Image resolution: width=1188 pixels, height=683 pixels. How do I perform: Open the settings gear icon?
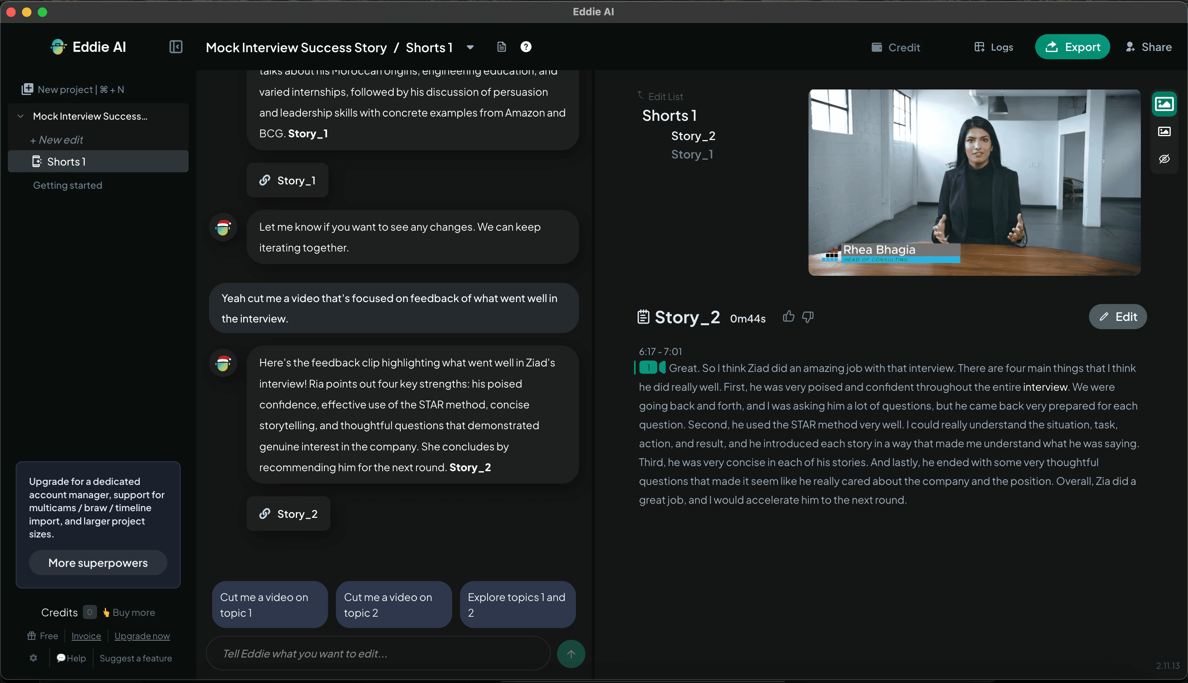coord(33,658)
